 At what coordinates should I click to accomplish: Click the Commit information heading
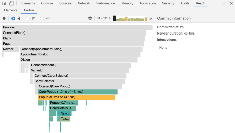pyautogui.click(x=174, y=18)
